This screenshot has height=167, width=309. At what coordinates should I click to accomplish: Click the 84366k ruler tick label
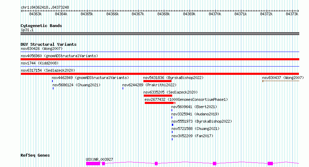pos(112,14)
